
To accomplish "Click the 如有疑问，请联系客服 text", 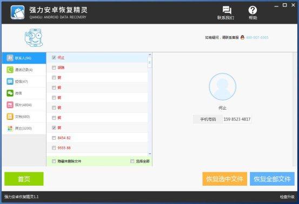I will pos(222,37).
